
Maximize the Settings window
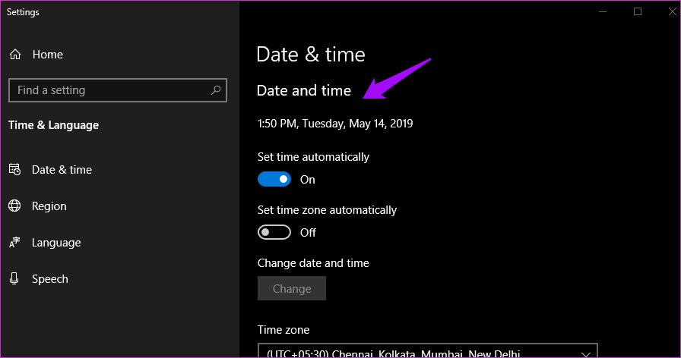click(x=638, y=11)
